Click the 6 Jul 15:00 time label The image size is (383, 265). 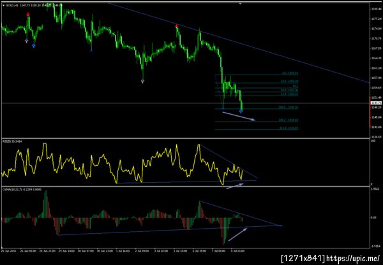click(200, 250)
